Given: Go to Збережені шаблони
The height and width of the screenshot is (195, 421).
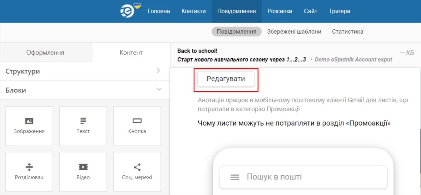Looking at the screenshot, I should coord(294,32).
